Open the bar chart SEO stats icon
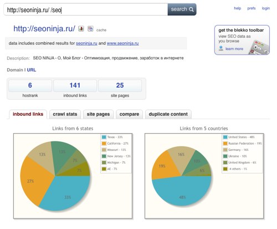The image size is (277, 229). (81, 29)
